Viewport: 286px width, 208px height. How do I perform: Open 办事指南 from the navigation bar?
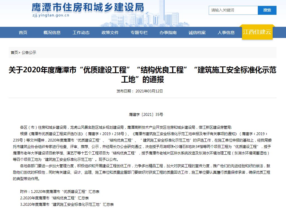[168, 32]
